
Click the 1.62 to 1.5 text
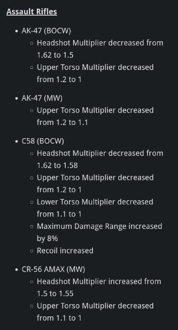55,55
